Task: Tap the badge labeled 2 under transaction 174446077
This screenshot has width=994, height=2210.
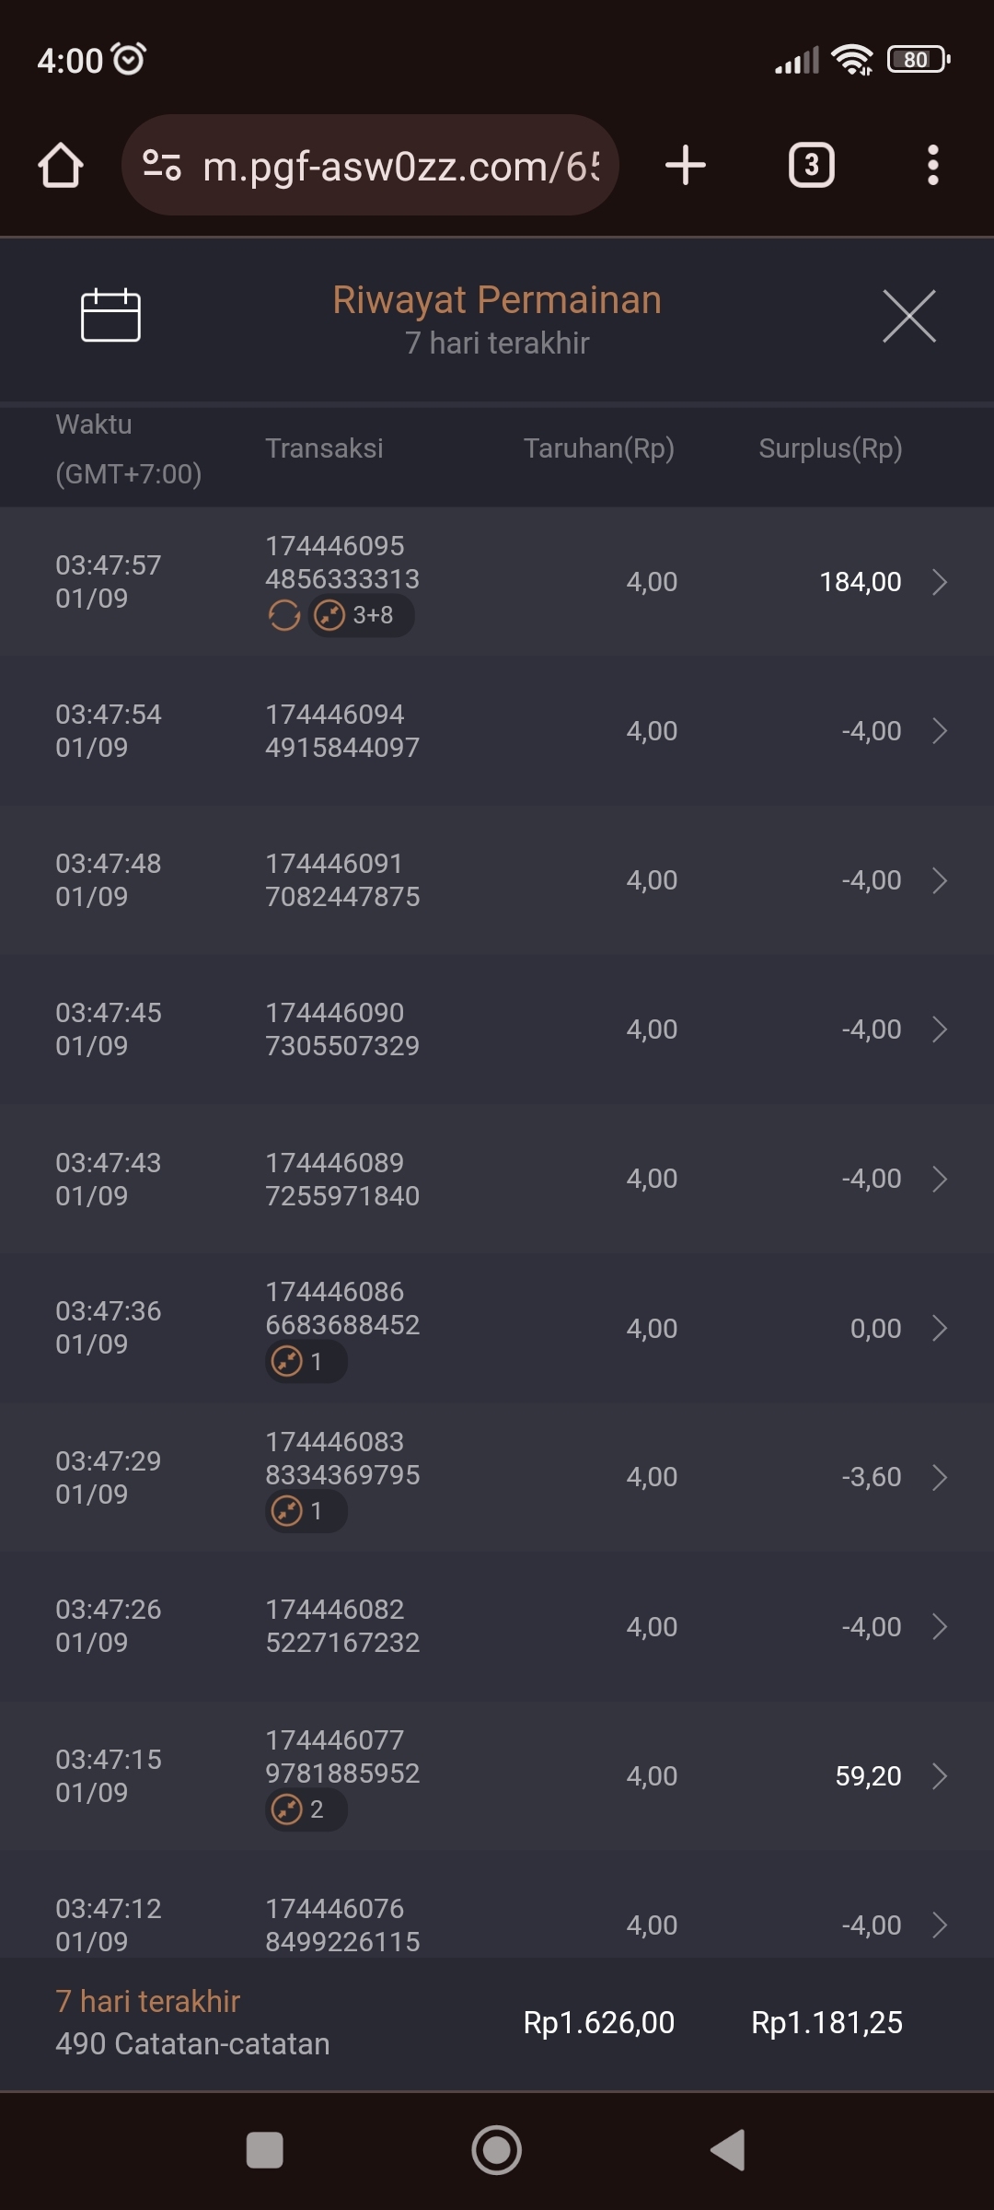Action: (306, 1809)
